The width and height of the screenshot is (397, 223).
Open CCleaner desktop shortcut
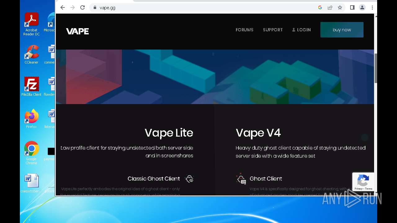(31, 55)
